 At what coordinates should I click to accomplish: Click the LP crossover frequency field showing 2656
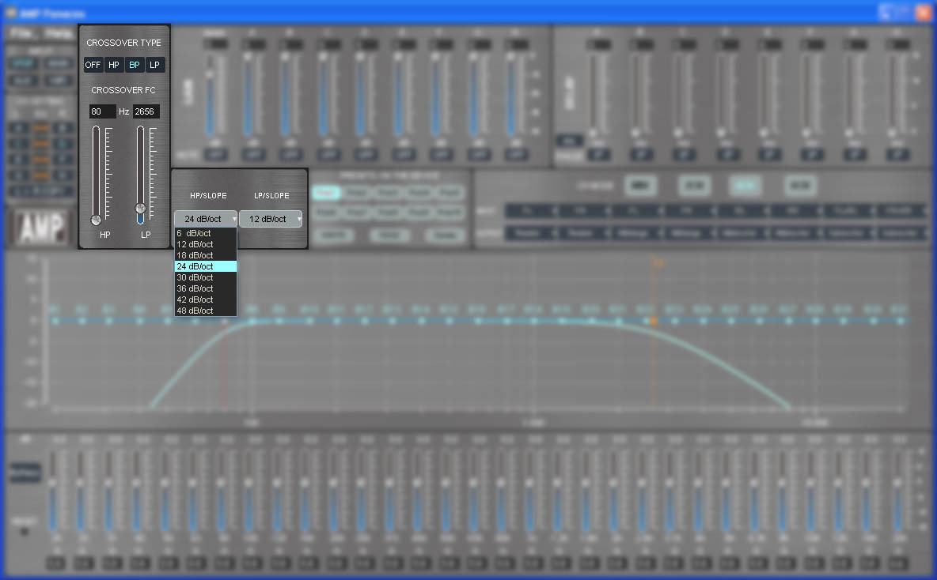pos(146,111)
